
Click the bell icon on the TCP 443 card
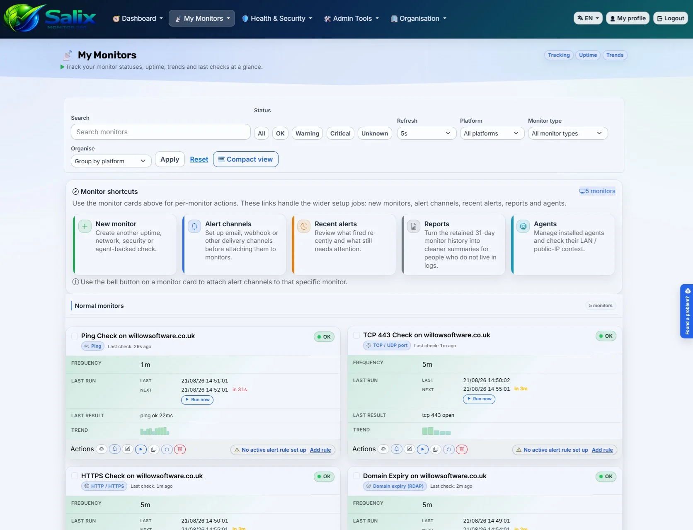(397, 449)
